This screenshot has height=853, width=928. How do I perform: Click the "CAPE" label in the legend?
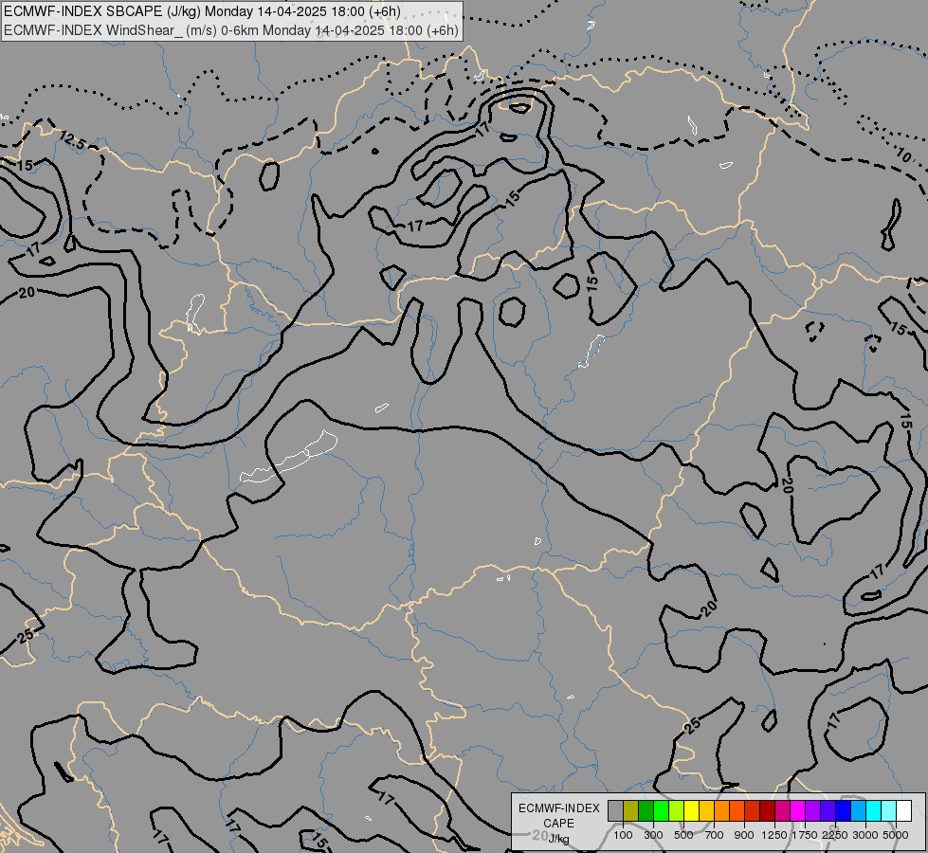(x=558, y=824)
